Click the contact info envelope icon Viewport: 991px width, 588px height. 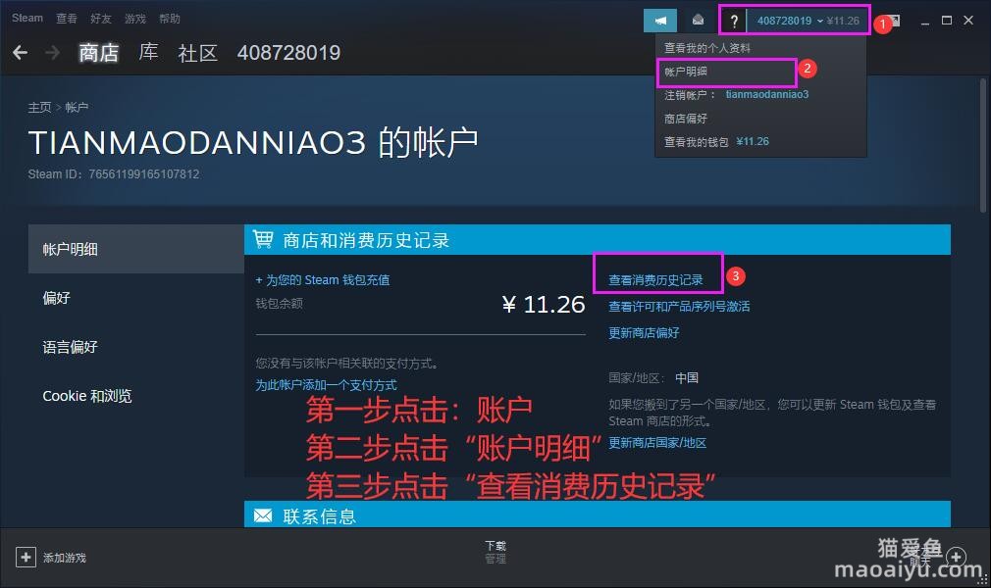(x=263, y=516)
